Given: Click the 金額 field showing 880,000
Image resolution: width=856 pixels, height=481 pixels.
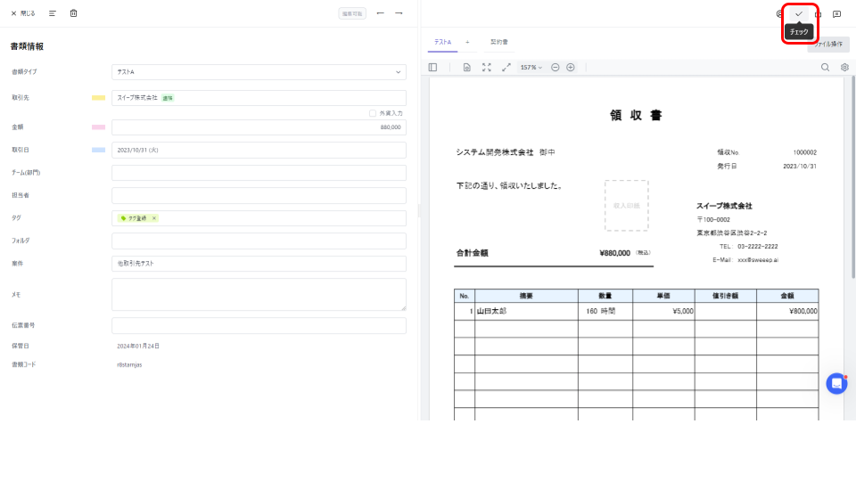Looking at the screenshot, I should (x=259, y=127).
